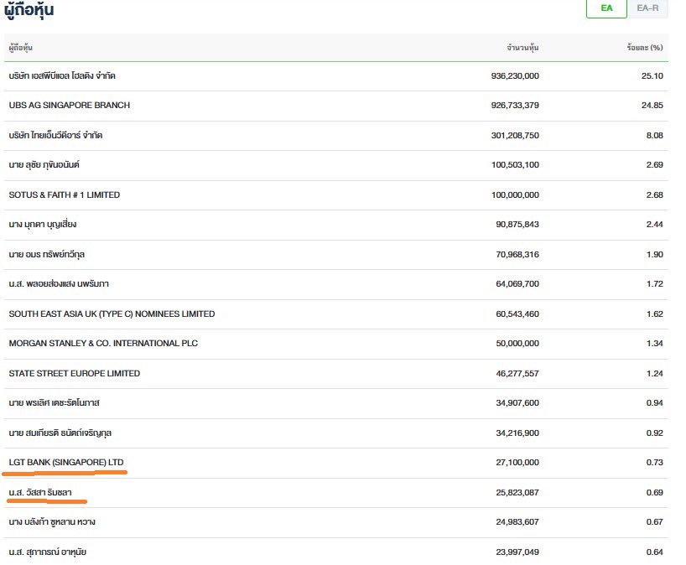Select MORGAN STANLEY & CO. INTERNATIONAL PLC
This screenshot has height=565, width=686.
[x=103, y=344]
